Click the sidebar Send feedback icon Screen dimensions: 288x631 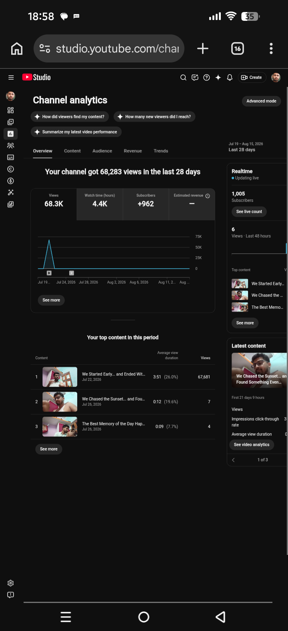(x=10, y=595)
